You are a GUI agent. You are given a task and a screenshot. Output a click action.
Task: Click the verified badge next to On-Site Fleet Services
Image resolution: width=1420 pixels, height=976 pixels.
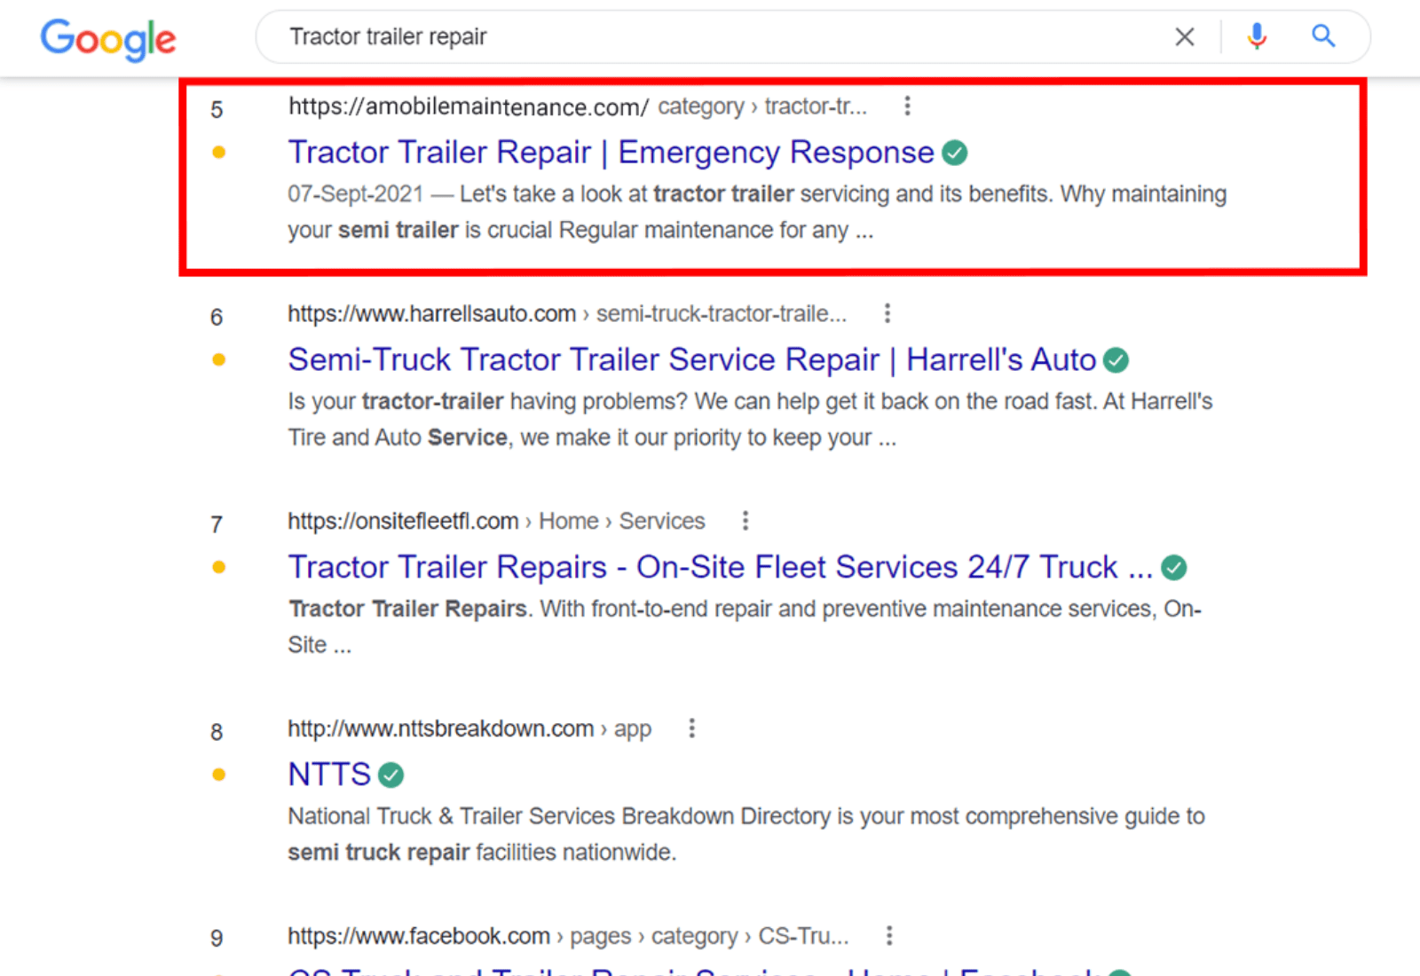tap(1173, 567)
